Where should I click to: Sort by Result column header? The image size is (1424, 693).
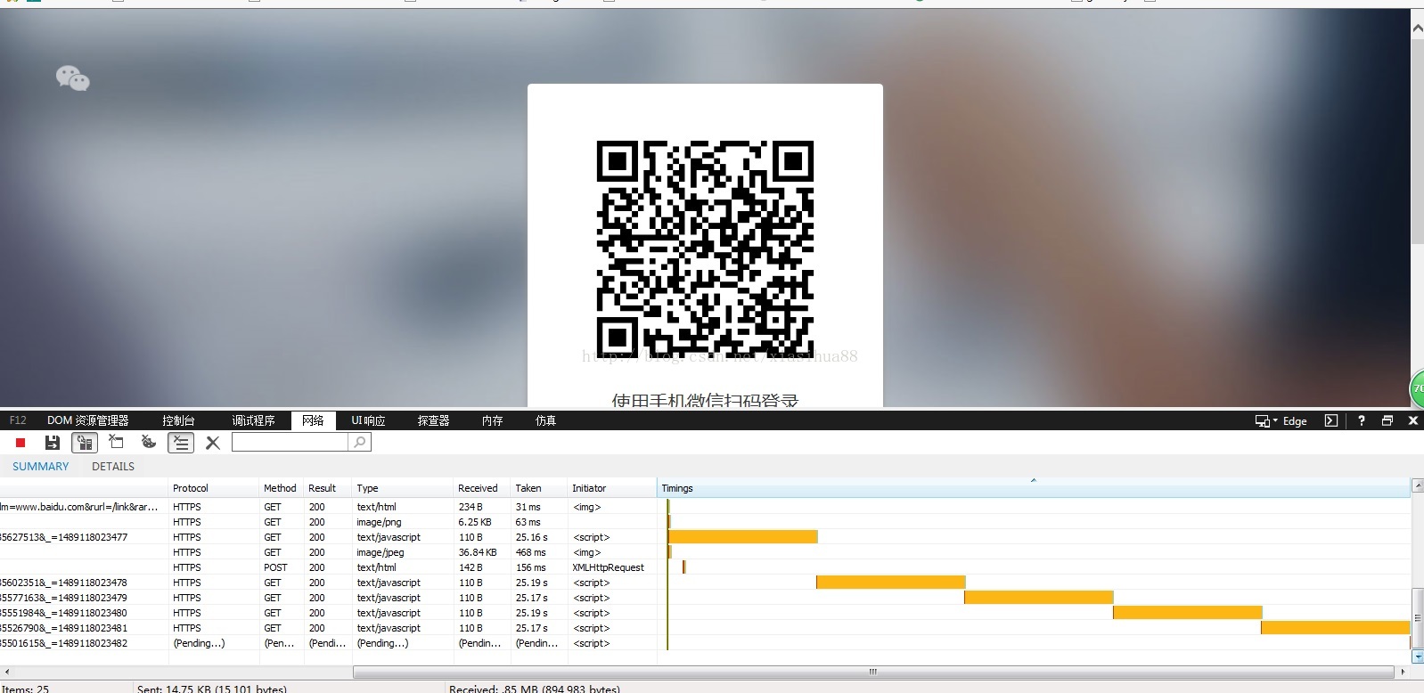(328, 488)
